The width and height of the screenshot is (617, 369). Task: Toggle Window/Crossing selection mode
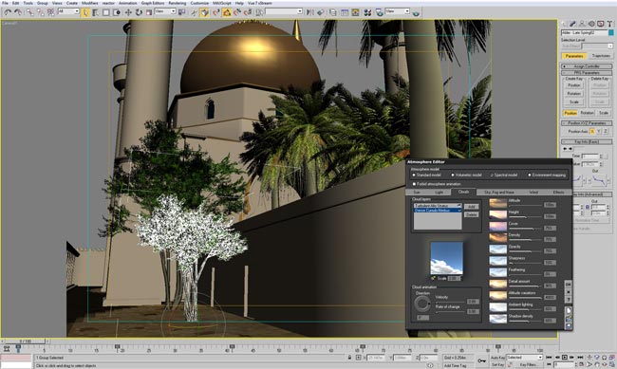coord(117,12)
